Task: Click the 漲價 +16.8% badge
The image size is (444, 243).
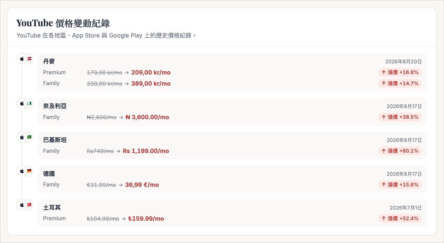Action: pos(400,72)
